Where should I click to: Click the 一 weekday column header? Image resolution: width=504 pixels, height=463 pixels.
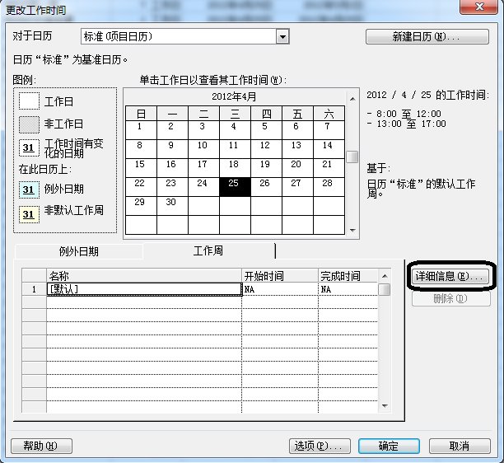coord(172,114)
